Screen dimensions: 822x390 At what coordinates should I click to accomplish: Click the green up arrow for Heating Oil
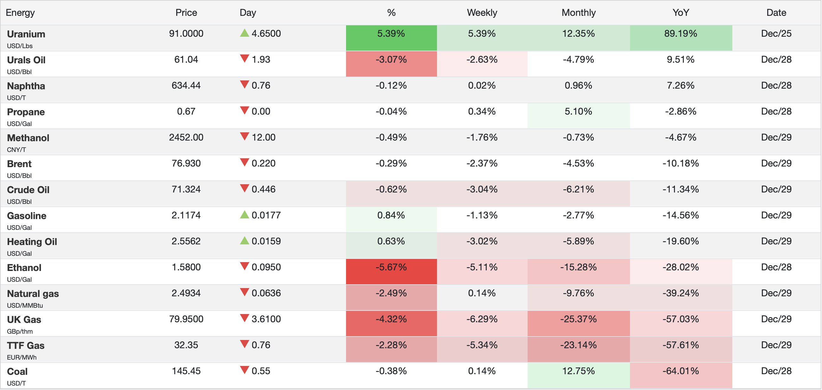(244, 241)
